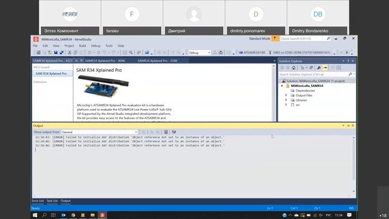This screenshot has height=219, width=389.
Task: Open the Help menu
Action: coord(121,46)
